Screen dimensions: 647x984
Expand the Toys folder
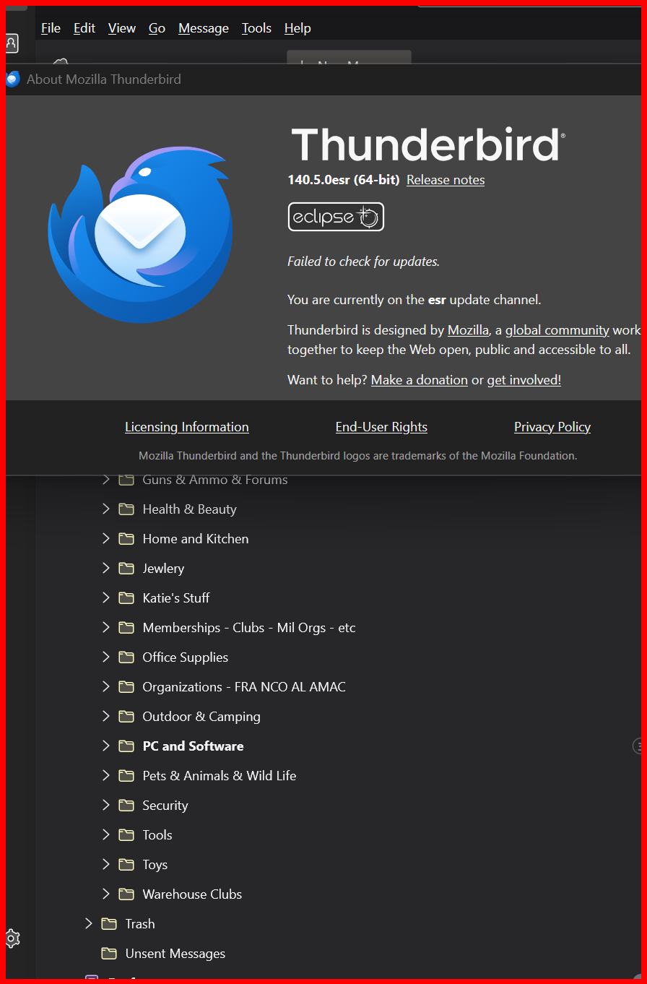pyautogui.click(x=106, y=865)
